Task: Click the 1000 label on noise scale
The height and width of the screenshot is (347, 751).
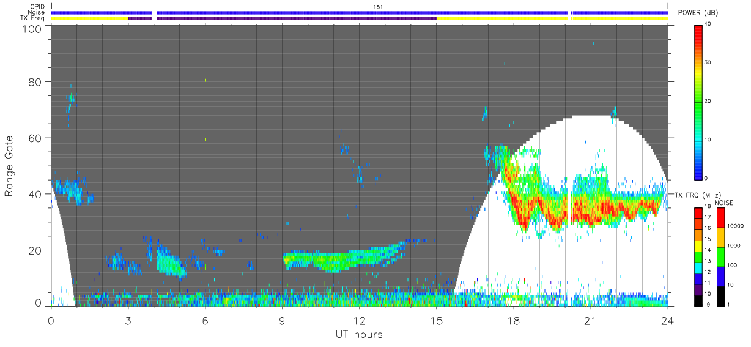Action: (x=734, y=245)
